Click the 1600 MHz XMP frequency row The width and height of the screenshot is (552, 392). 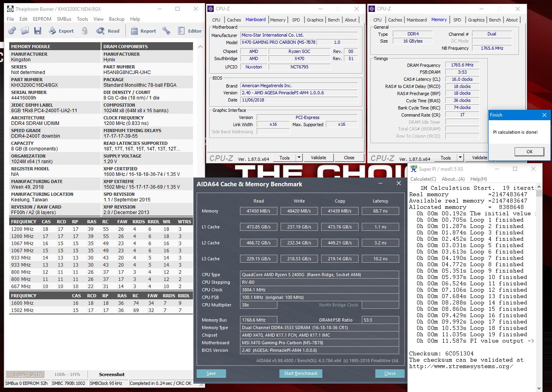[101, 303]
